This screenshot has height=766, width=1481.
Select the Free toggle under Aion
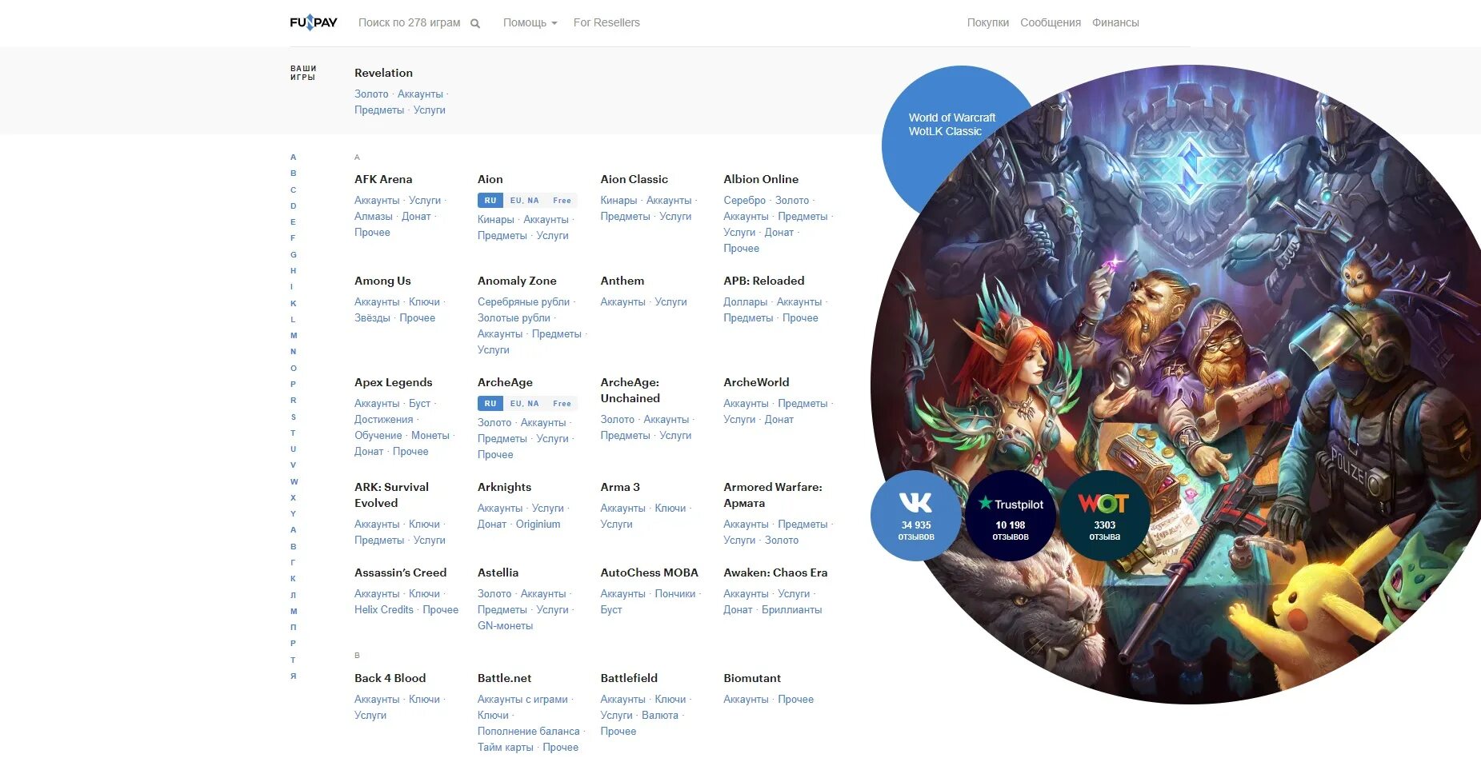point(562,201)
